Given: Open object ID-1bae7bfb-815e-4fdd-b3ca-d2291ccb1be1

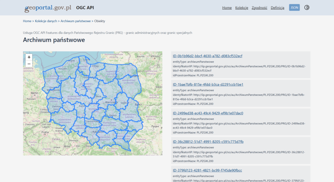Looking at the screenshot, I should [208, 84].
